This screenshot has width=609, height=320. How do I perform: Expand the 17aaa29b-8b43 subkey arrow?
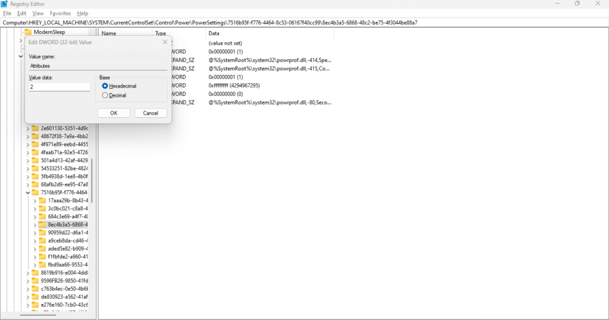point(35,201)
